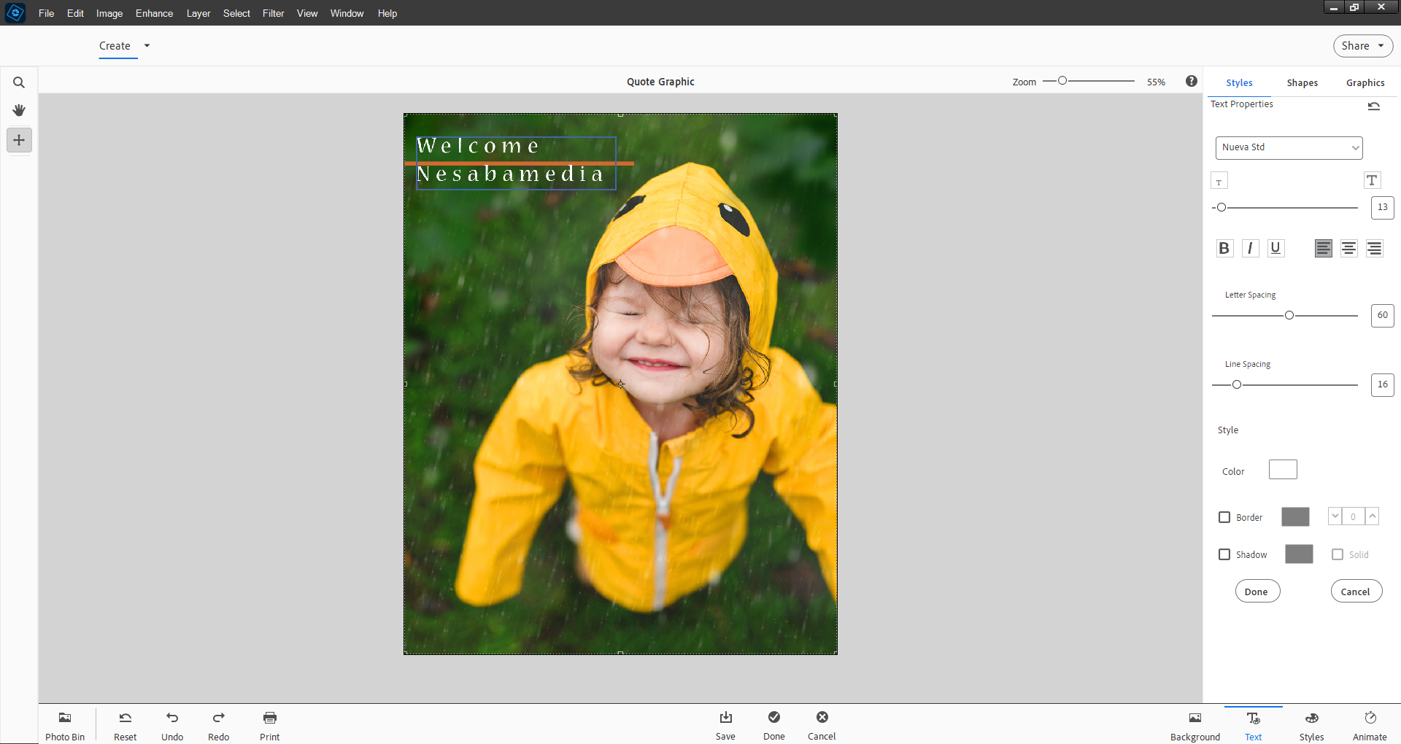1401x744 pixels.
Task: Click the Cancel X in bottom bar
Action: [x=822, y=717]
